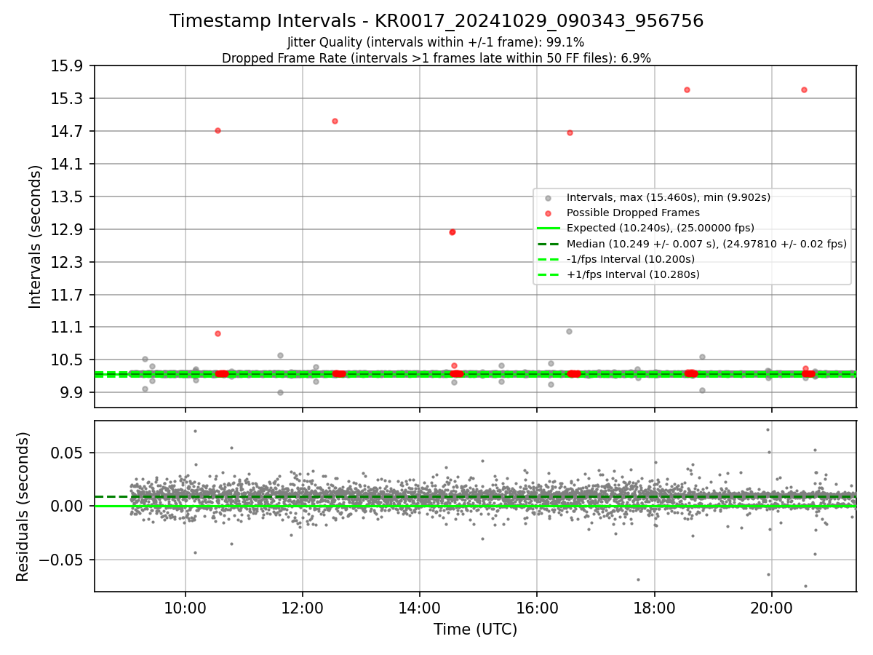Screen dimensions: 873x655
Task: Click the 12:00 x-axis tick label
Action: (303, 608)
